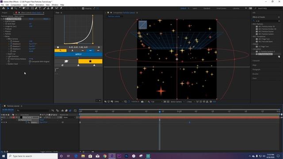Select the Clone Stamp tool

point(48,8)
